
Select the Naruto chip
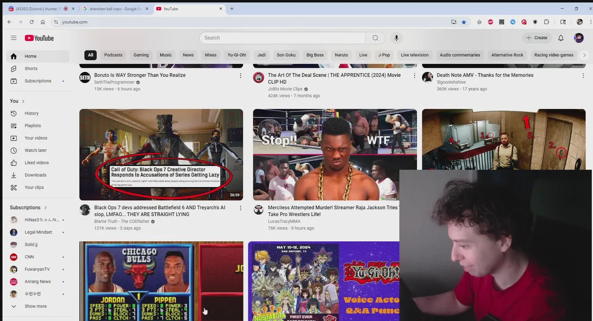coord(341,55)
